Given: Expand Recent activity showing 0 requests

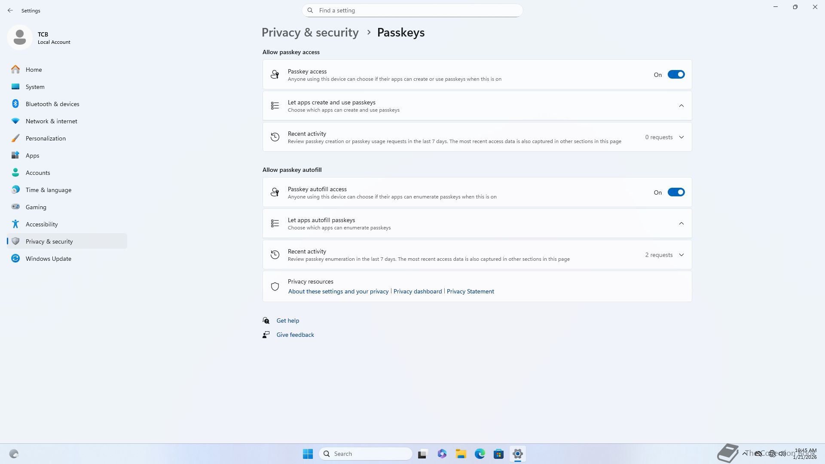Looking at the screenshot, I should [681, 137].
